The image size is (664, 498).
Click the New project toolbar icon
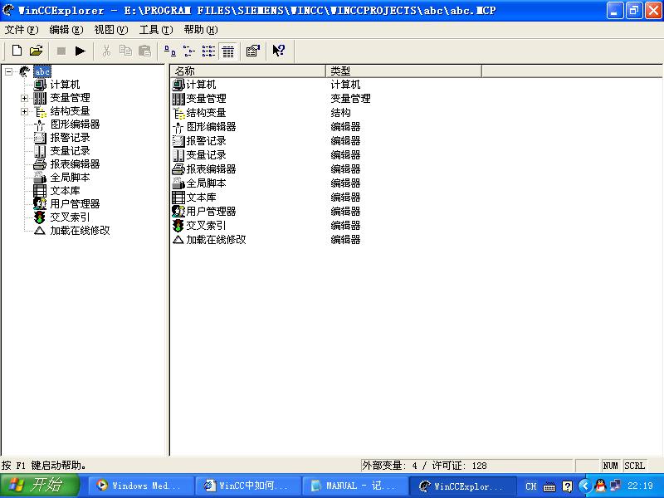(x=17, y=51)
